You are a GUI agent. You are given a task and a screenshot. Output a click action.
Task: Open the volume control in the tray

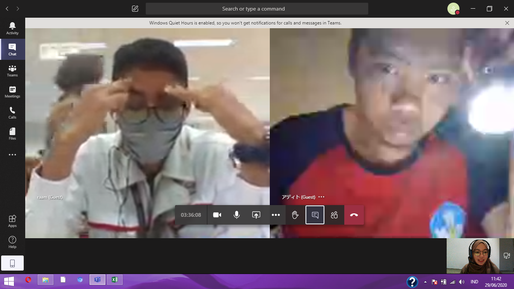pos(462,282)
